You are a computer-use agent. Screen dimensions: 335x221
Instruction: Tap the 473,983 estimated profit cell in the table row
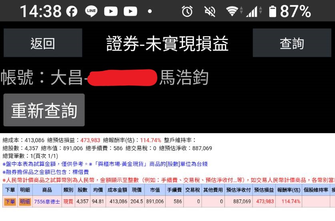pos(264,201)
